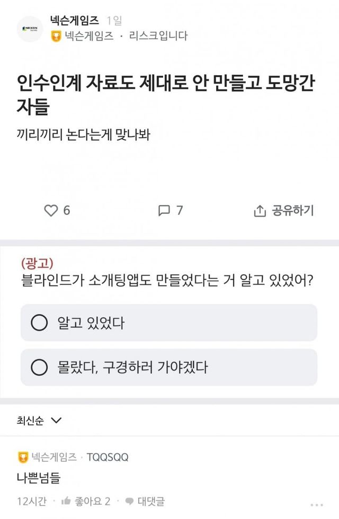Click the thumbs-up icon on TQQSQQ's comment
339x519 pixels.
(x=66, y=501)
